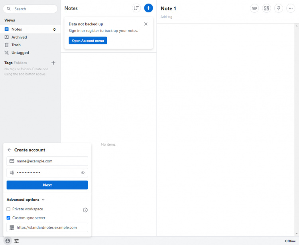Screen dimensions: 299x245
Task: Open the note options ellipsis menu
Action: click(x=291, y=8)
